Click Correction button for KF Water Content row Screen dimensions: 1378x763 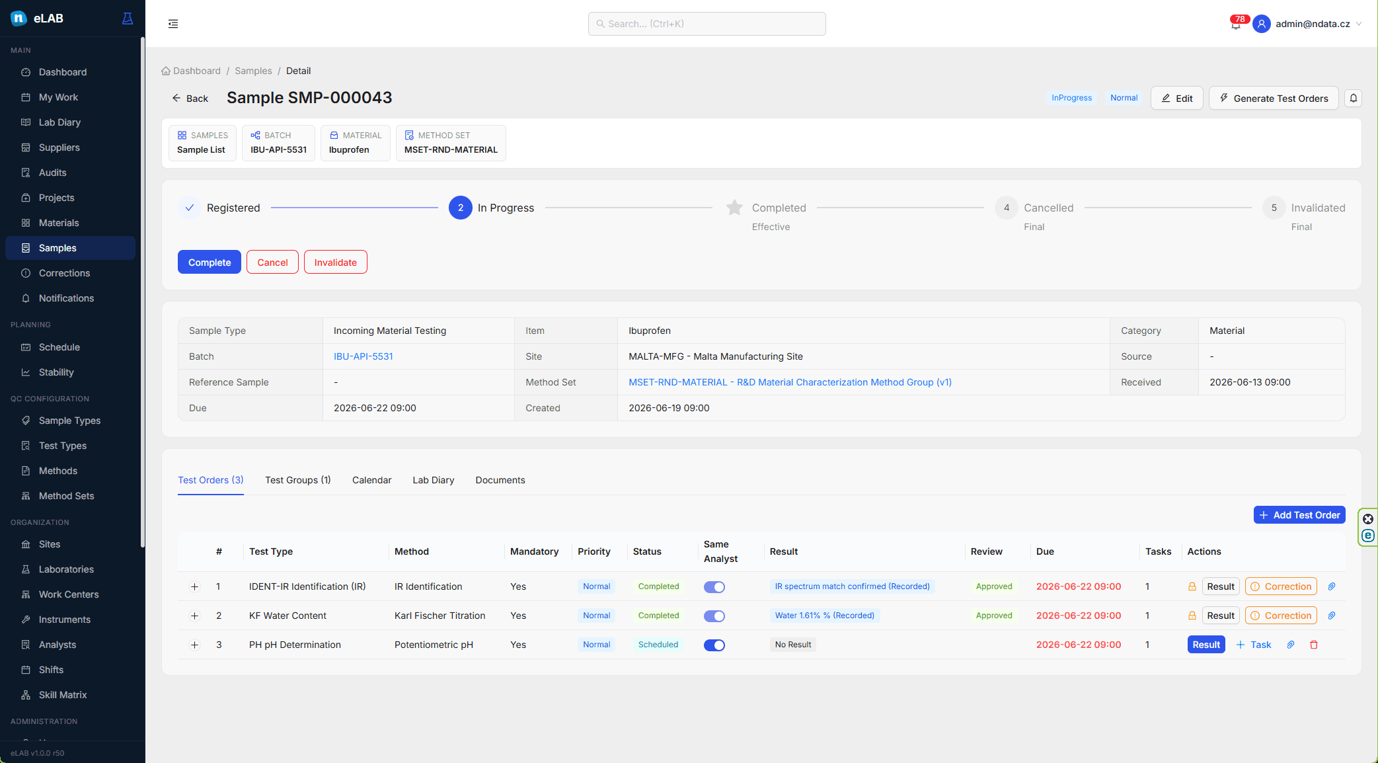pyautogui.click(x=1281, y=616)
